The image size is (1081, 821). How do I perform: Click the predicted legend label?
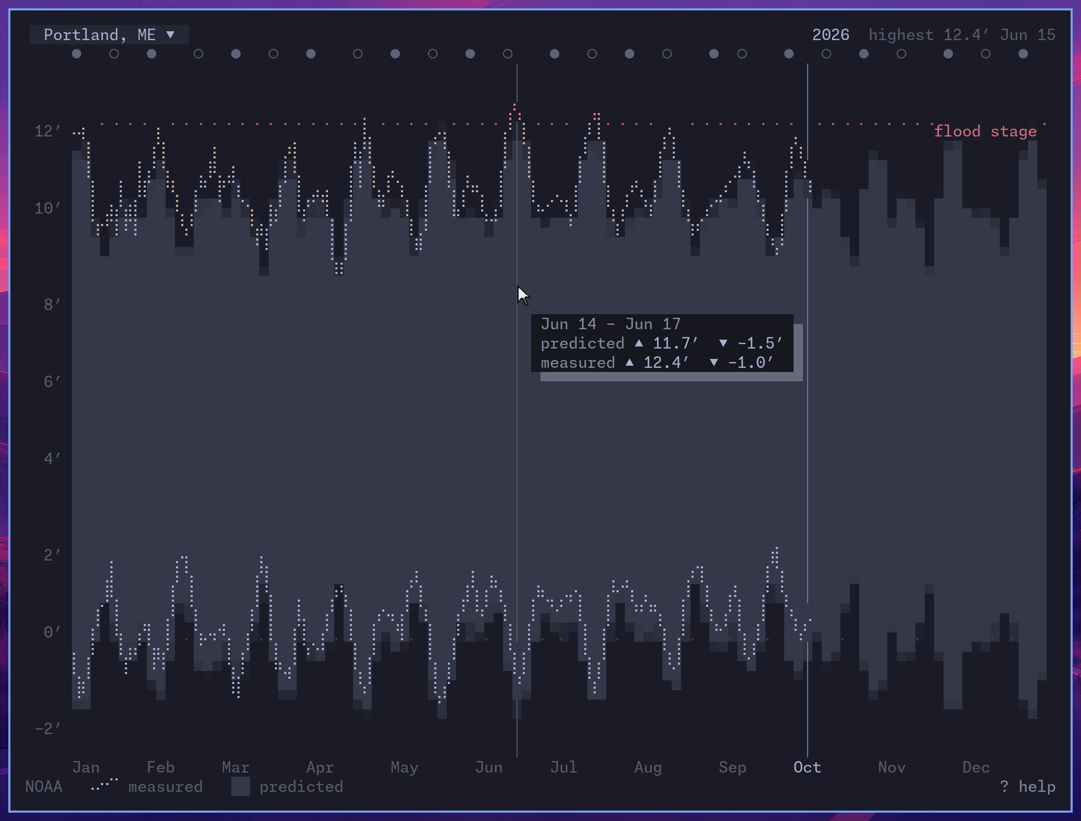tap(301, 787)
